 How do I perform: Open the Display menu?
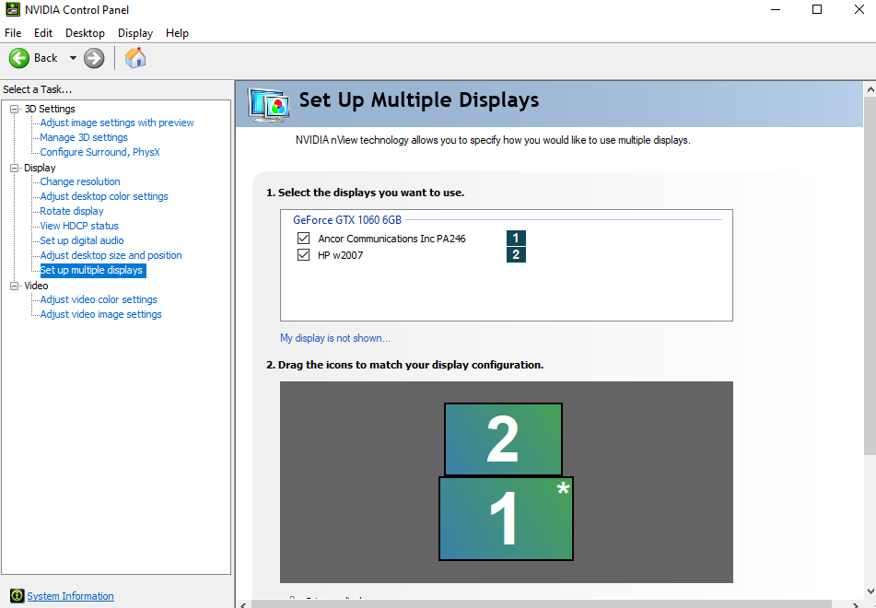point(135,33)
